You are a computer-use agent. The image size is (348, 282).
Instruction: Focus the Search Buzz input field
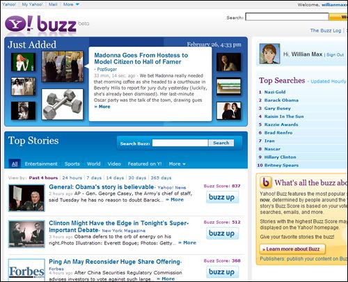[x=180, y=143]
